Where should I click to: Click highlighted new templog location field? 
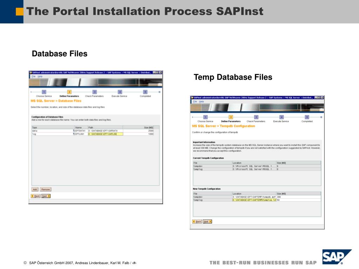point(254,200)
